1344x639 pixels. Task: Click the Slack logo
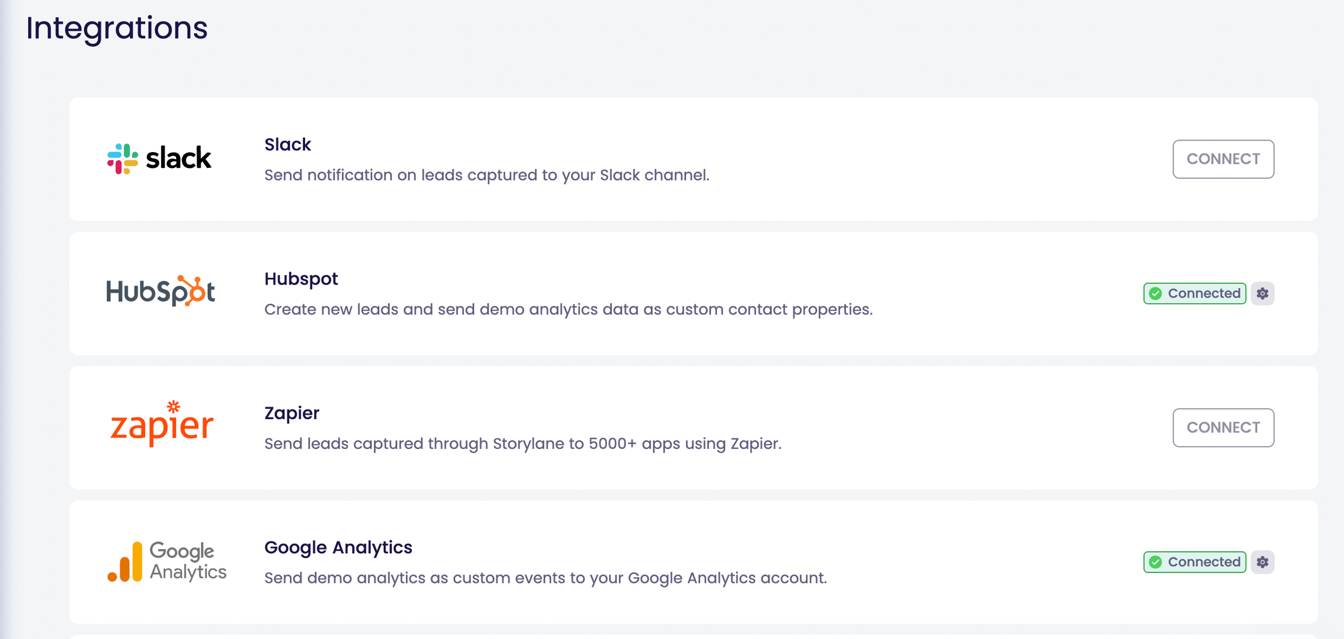[x=159, y=159]
